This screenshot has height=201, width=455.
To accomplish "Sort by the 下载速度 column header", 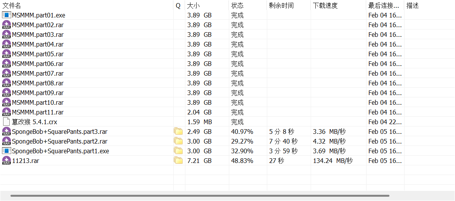I will coord(338,5).
